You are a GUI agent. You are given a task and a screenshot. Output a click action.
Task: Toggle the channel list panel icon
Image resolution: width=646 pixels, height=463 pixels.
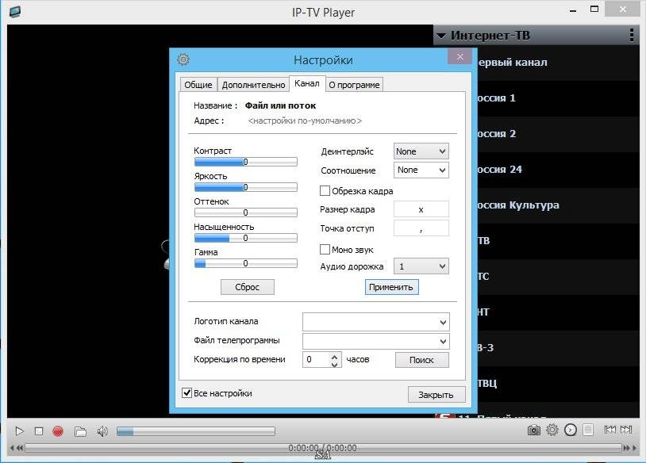tap(588, 430)
